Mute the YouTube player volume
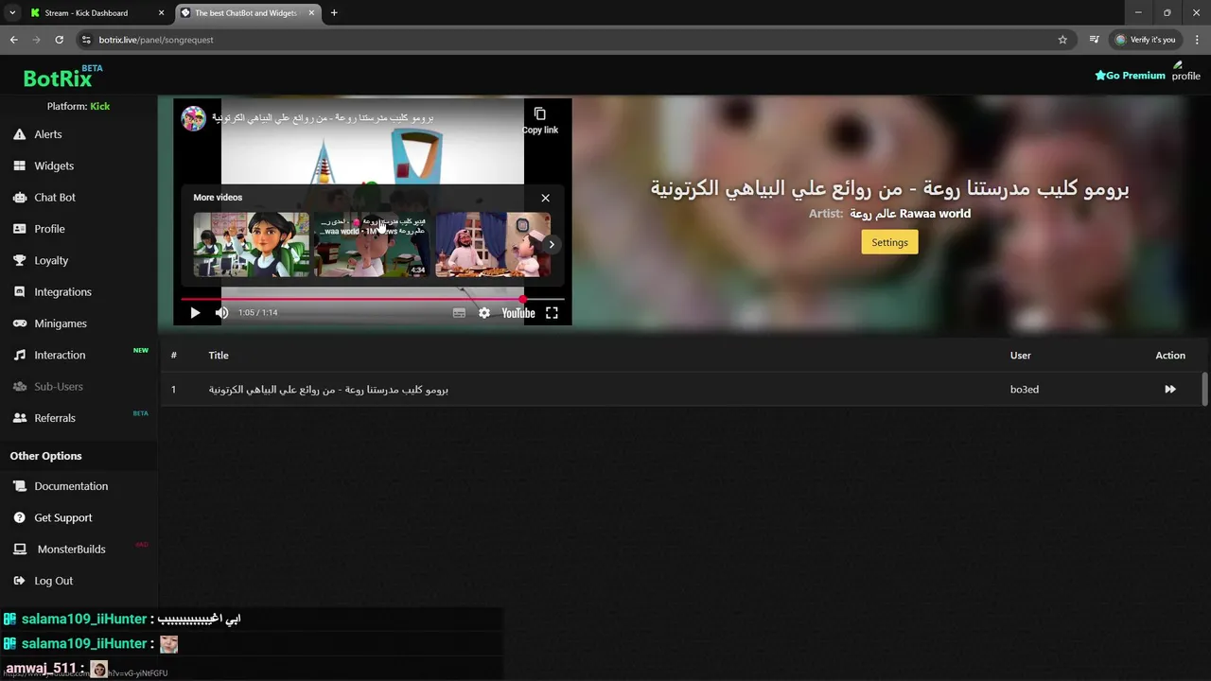This screenshot has width=1211, height=681. click(x=221, y=313)
